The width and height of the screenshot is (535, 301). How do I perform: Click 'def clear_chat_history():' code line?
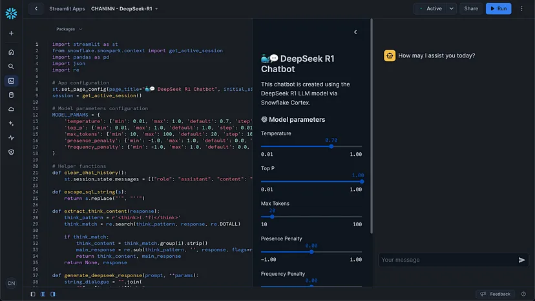(89, 173)
